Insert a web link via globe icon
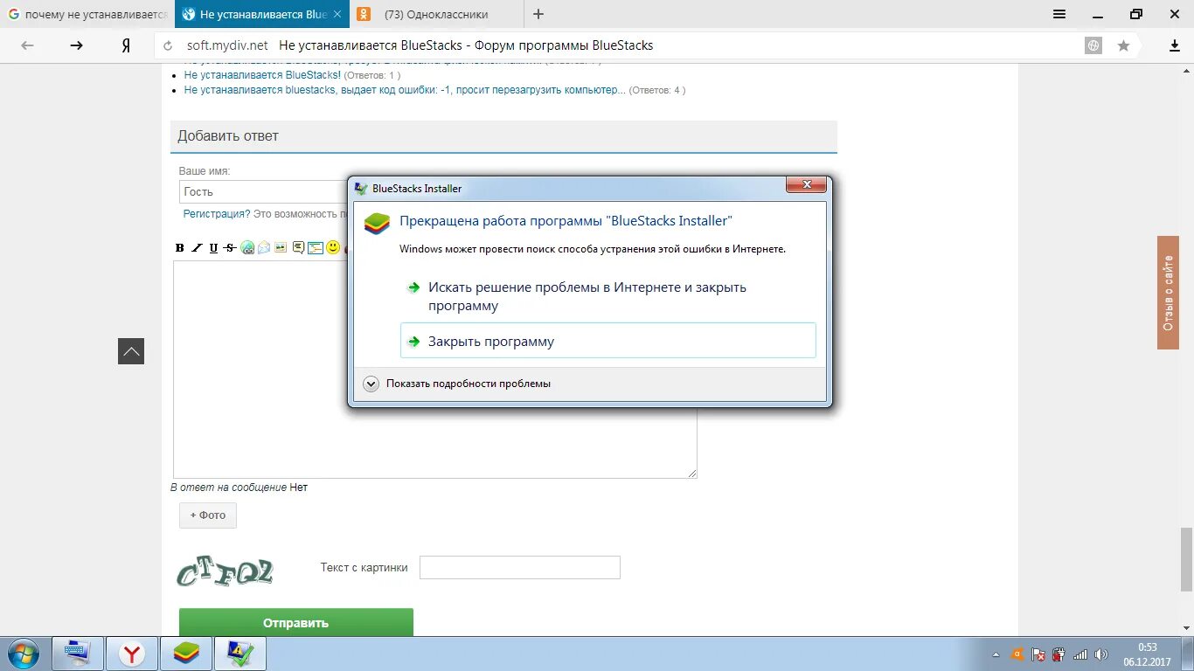 coord(247,248)
